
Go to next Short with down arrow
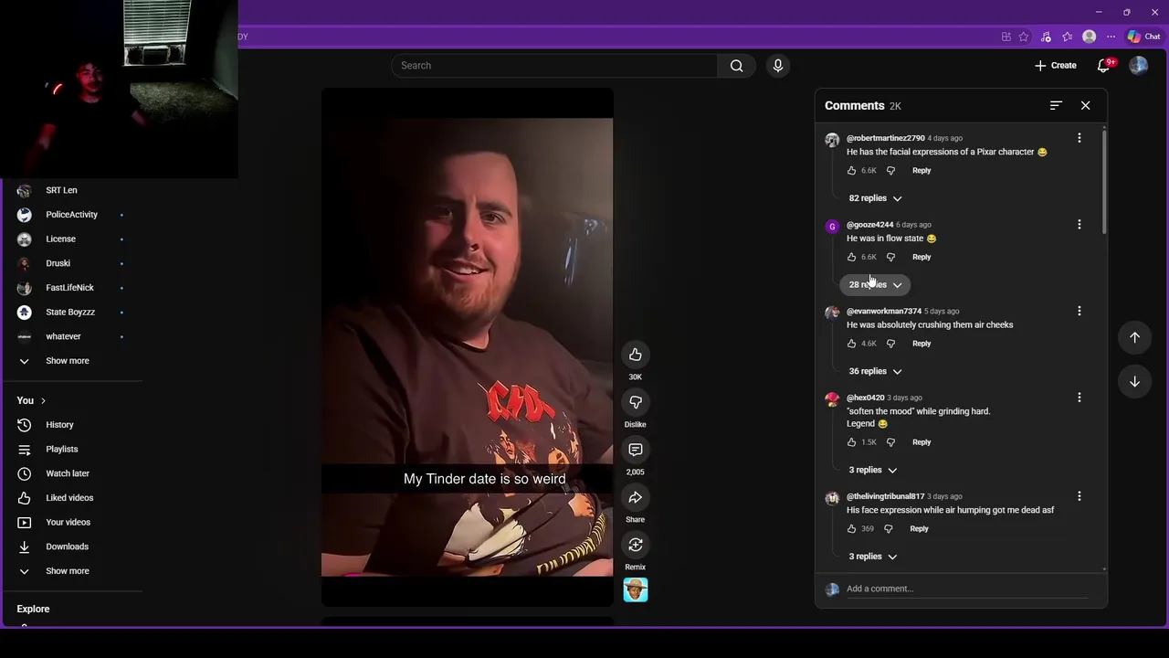[1134, 381]
